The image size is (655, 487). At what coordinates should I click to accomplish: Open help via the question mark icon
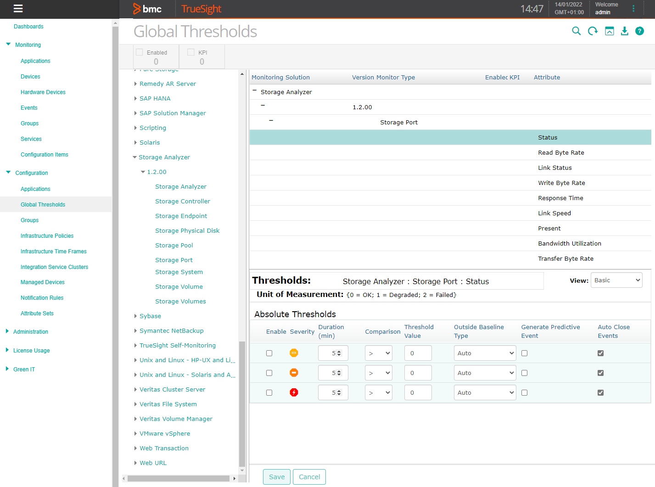(x=639, y=31)
